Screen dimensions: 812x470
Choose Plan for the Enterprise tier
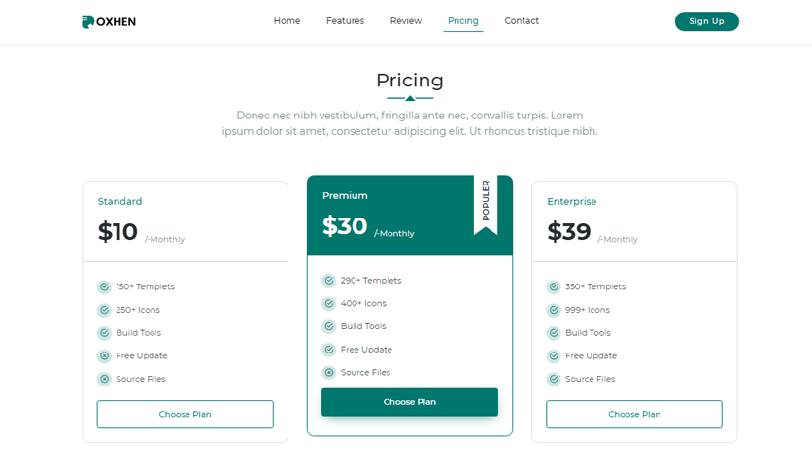[x=634, y=414]
